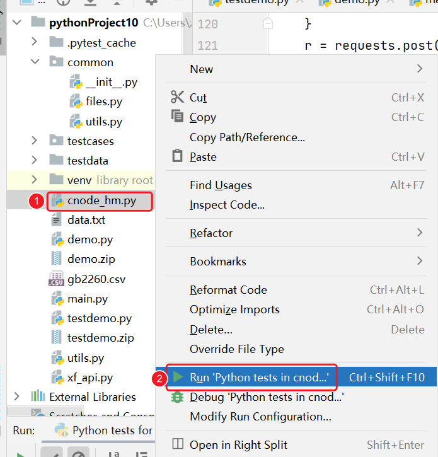Image resolution: width=438 pixels, height=457 pixels.
Task: Select demo.py in project tree
Action: click(x=90, y=240)
